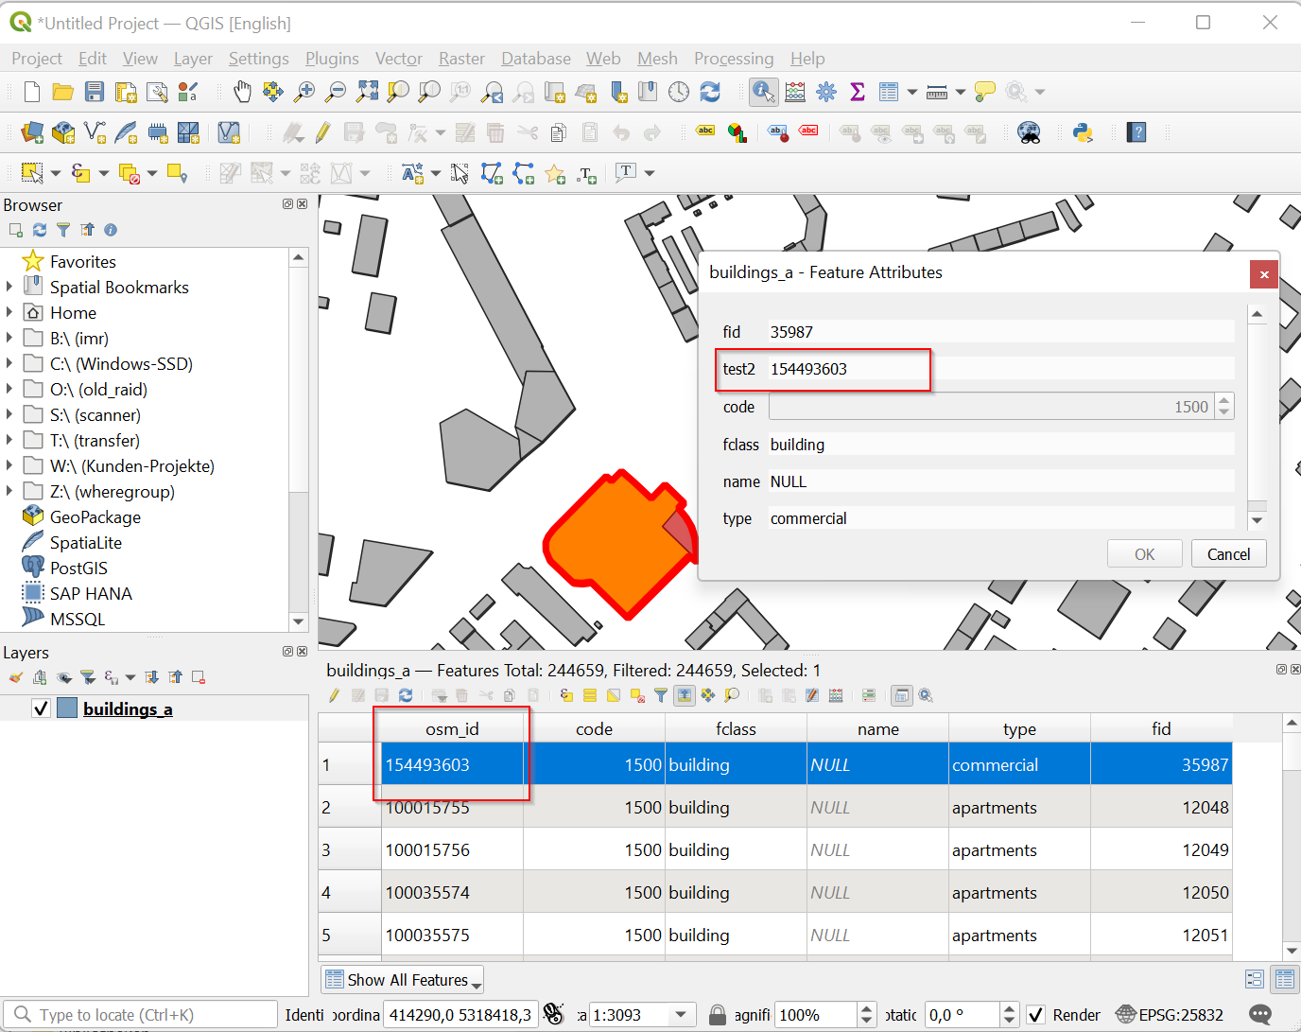Click the Layer Diagram Options chart icon
The width and height of the screenshot is (1301, 1032).
coord(737,132)
